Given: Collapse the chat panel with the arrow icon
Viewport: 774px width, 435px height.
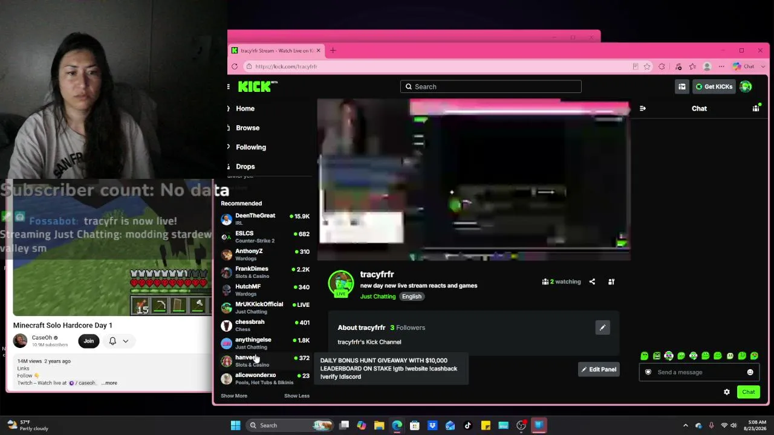Looking at the screenshot, I should click(642, 109).
